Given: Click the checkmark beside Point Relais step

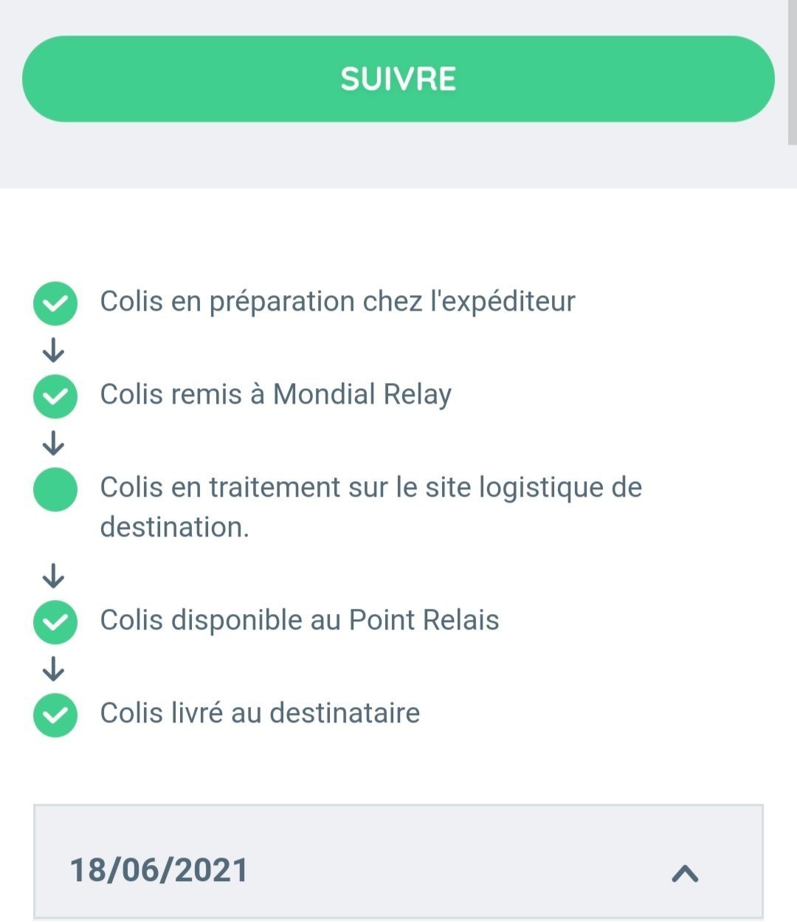Looking at the screenshot, I should (55, 622).
